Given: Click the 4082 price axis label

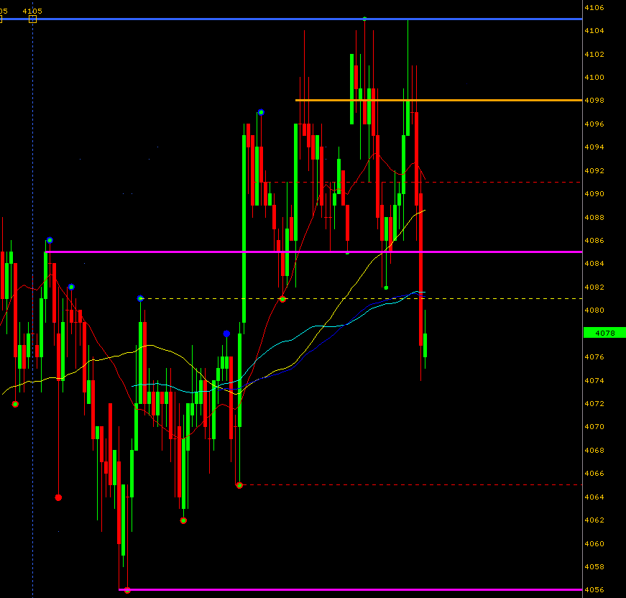Looking at the screenshot, I should [x=594, y=287].
